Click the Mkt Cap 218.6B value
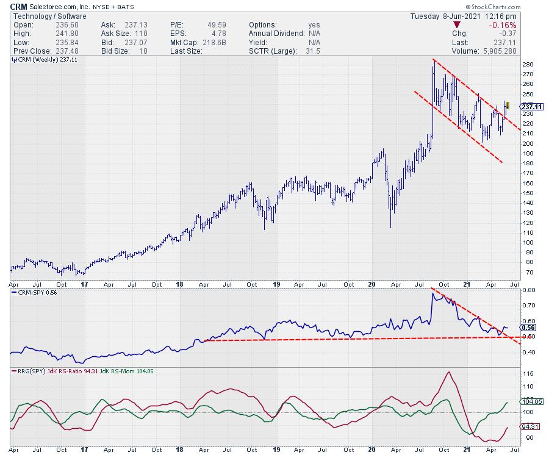Image resolution: width=549 pixels, height=455 pixels. (223, 41)
